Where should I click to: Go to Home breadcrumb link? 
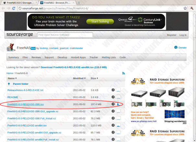(10, 73)
